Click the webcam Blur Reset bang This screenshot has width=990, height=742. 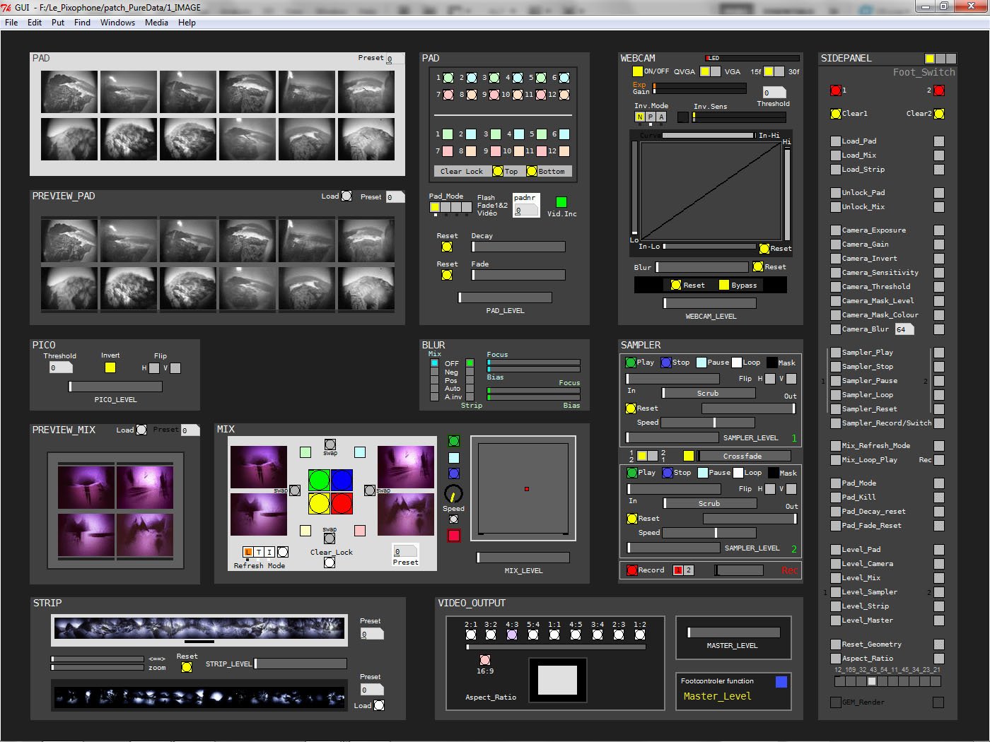(758, 266)
